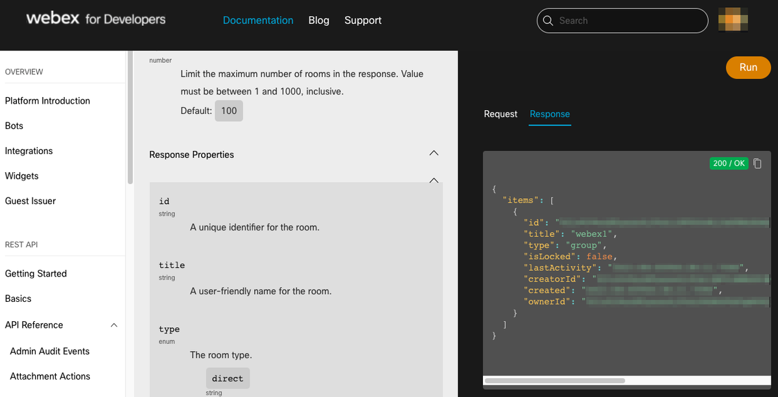Open the Basics sidebar link

(18, 299)
